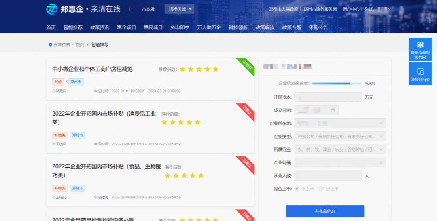Screen dimensions: 437x221
Task: Open the 切换区域 dropdown
Action: pyautogui.click(x=179, y=9)
